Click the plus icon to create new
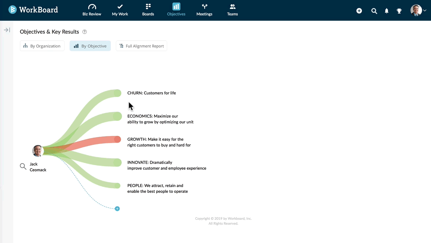 point(359,11)
